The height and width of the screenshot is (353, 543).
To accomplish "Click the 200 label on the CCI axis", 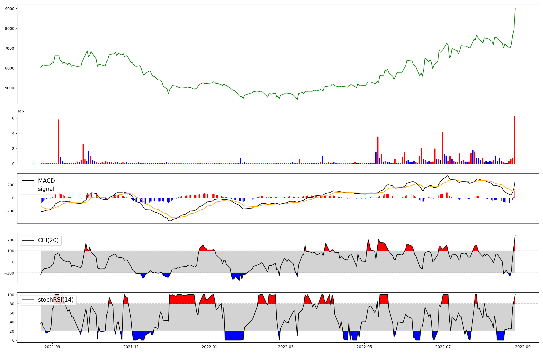I will 11,240.
